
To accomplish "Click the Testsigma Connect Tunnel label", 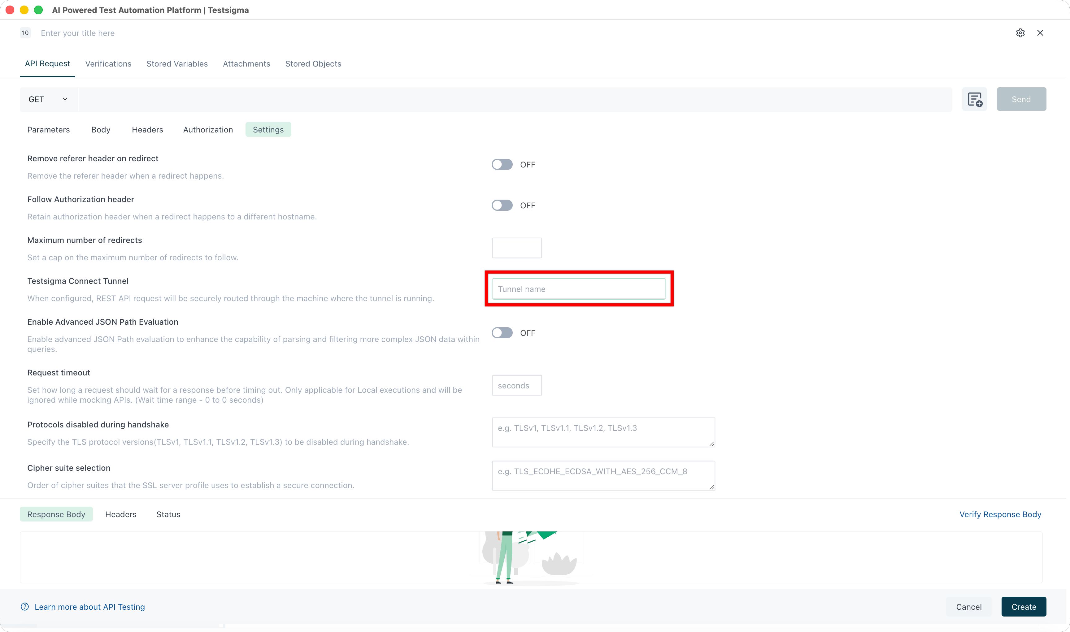I will tap(78, 281).
